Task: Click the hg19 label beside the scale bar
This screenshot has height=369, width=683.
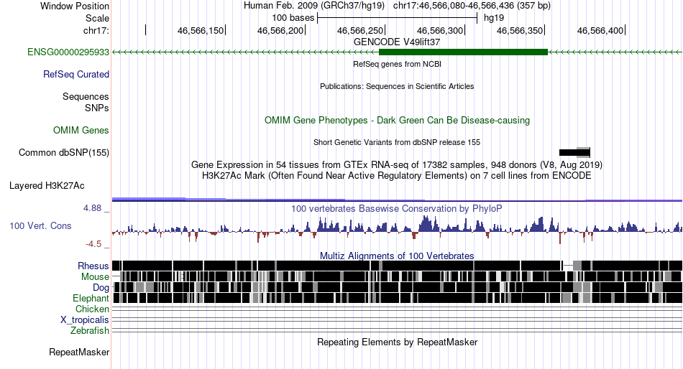Action: 494,18
